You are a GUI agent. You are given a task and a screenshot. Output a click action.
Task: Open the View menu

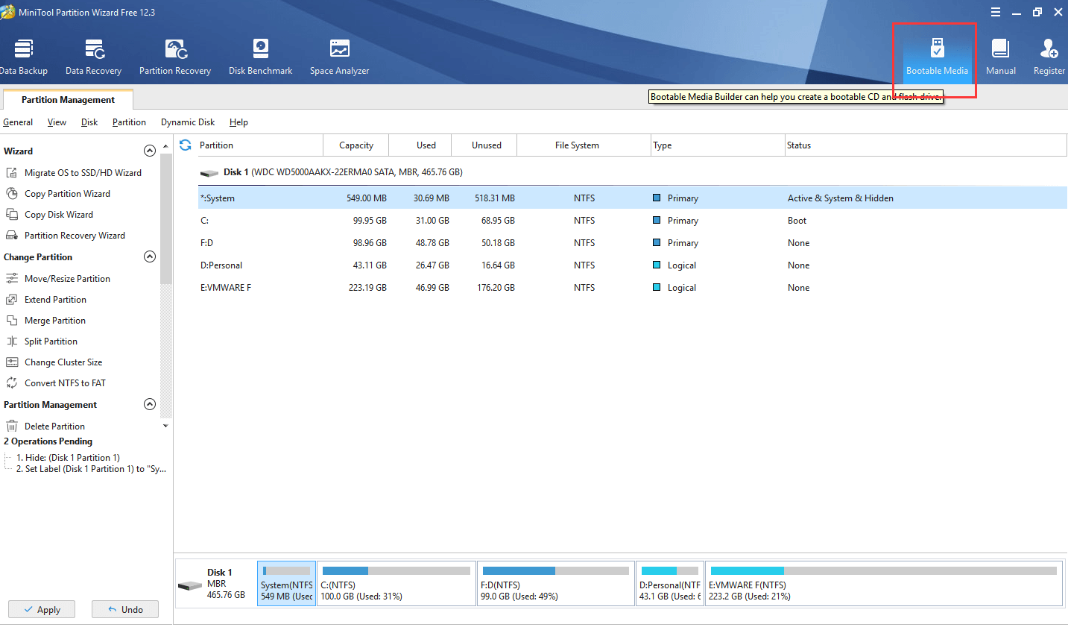click(x=57, y=122)
